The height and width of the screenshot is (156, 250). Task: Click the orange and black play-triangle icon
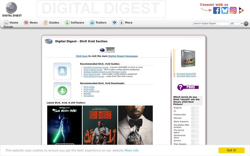241,10
